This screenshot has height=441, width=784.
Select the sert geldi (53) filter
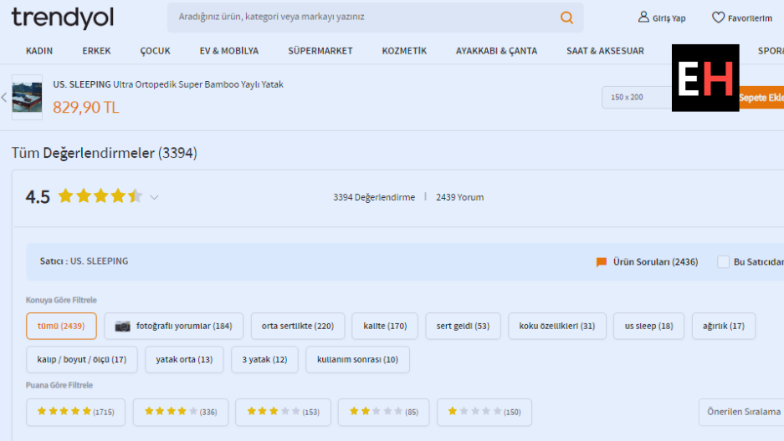(463, 327)
